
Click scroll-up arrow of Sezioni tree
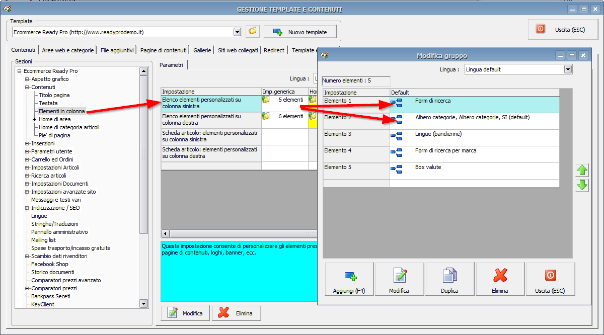[143, 71]
